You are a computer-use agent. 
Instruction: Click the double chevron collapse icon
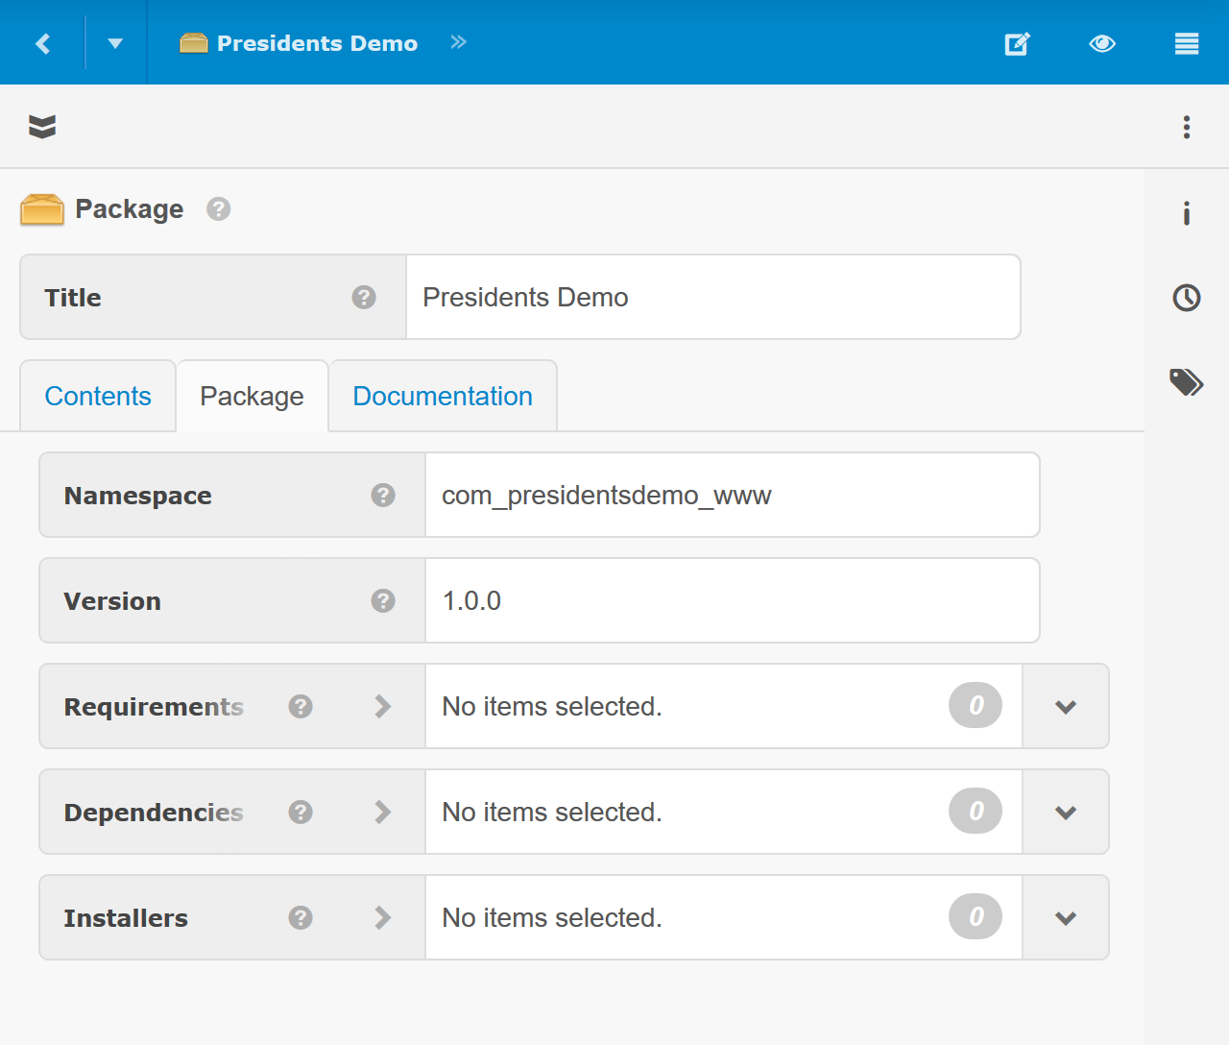(42, 127)
